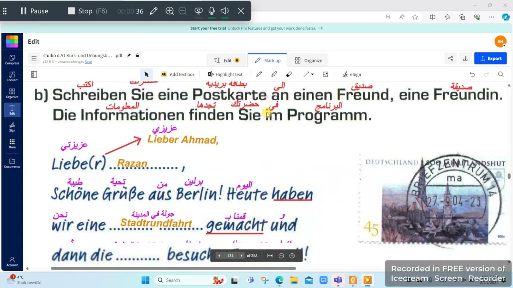Click the blue Export button

point(491,58)
